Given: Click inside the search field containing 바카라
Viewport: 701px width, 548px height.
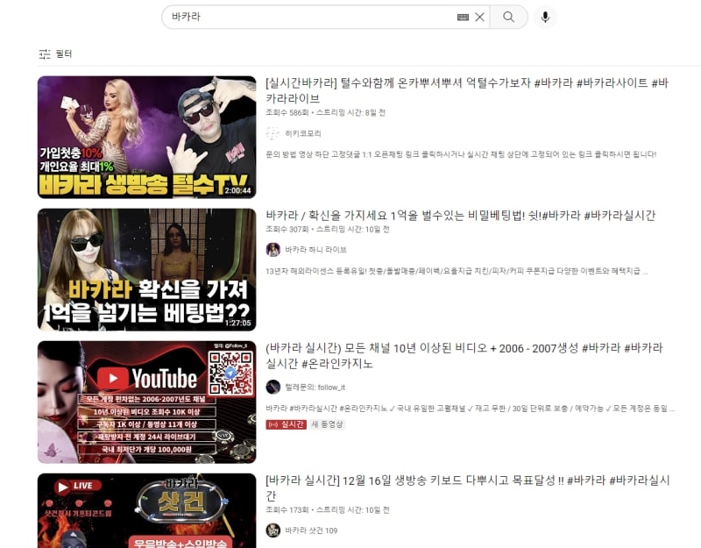Looking at the screenshot, I should coord(307,17).
